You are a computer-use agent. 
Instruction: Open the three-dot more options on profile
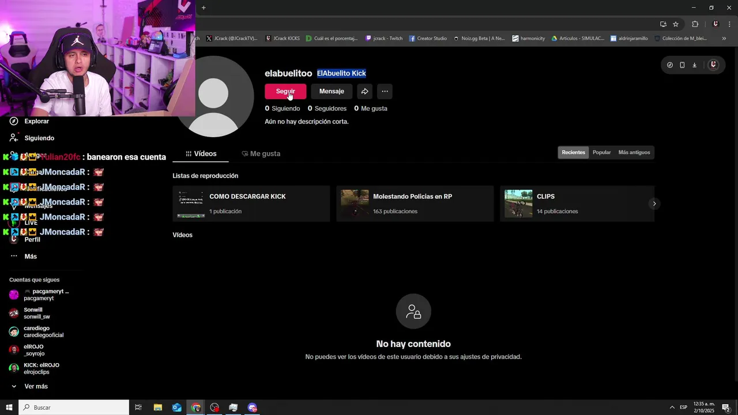[385, 91]
